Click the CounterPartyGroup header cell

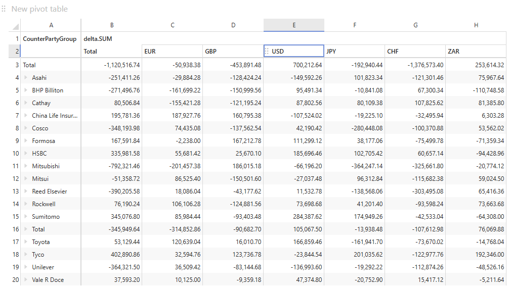coord(51,38)
